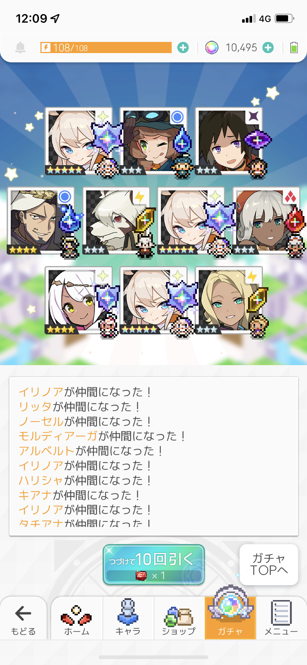Image resolution: width=307 pixels, height=665 pixels.
Task: Add stamina with the plus icon
Action: pos(183,47)
